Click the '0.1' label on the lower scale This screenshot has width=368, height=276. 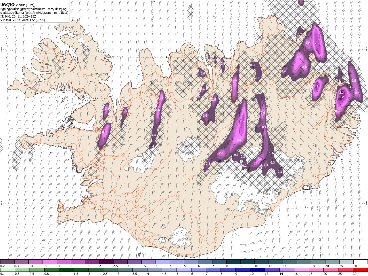(2, 274)
